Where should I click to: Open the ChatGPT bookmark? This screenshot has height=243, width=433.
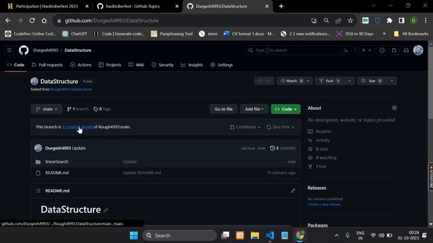(74, 34)
